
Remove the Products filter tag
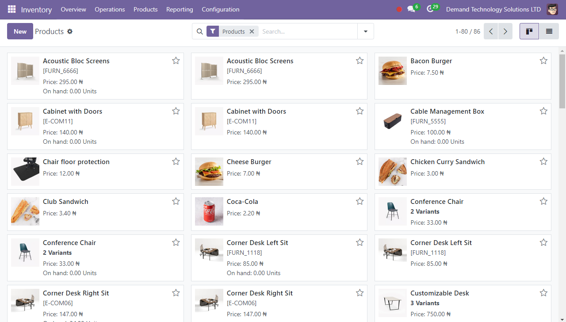point(252,31)
